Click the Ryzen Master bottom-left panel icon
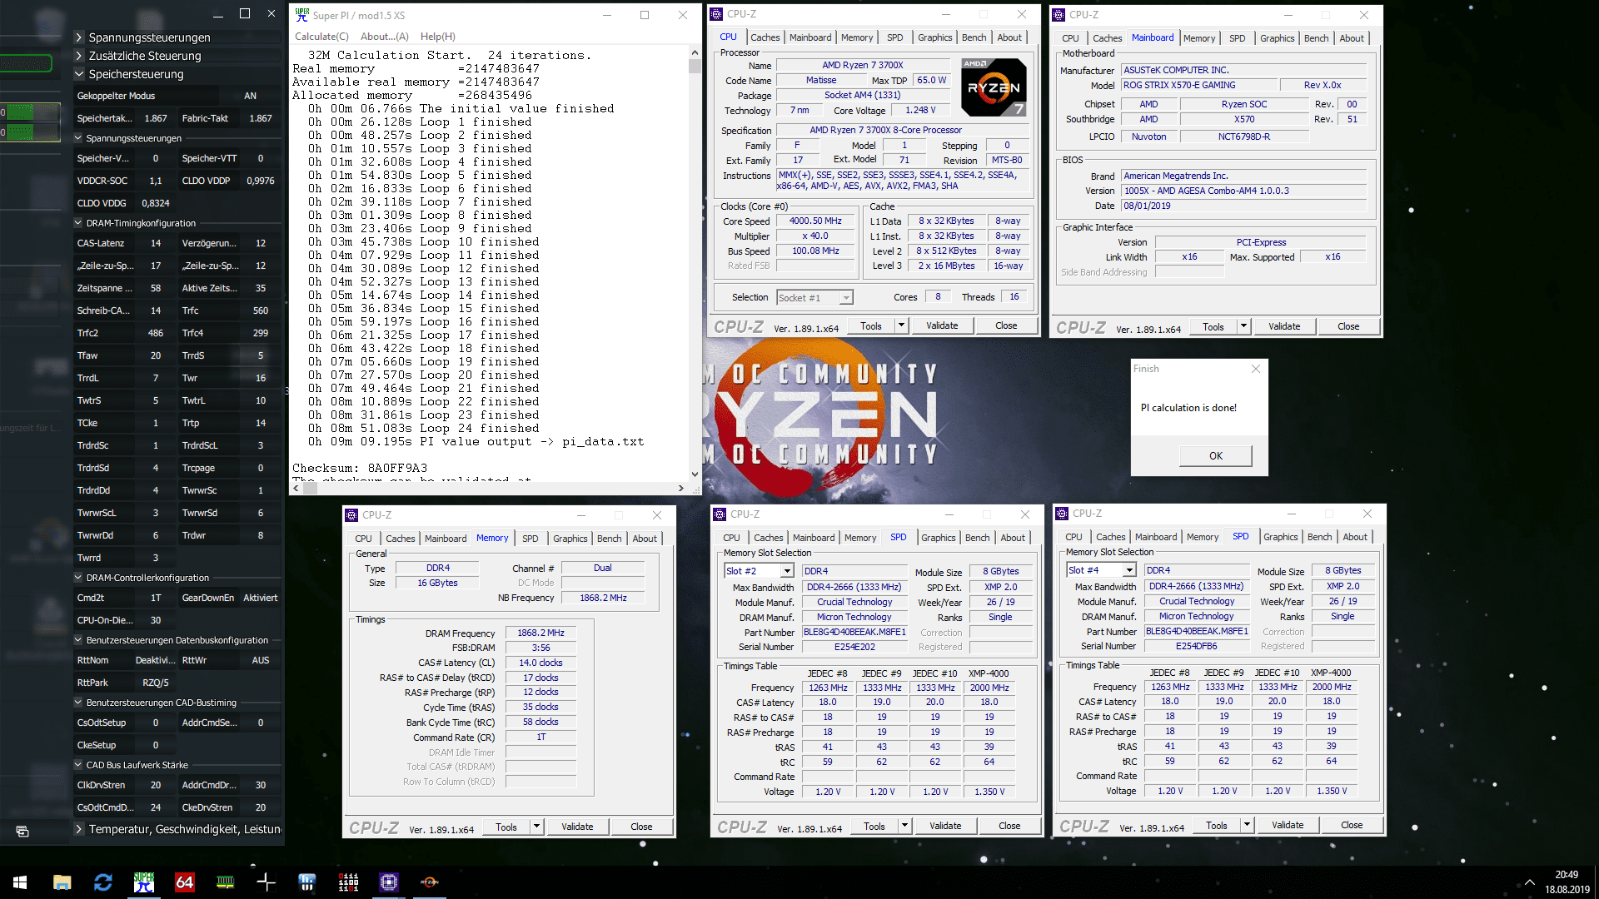Screen dimensions: 1599x899 click(x=22, y=831)
